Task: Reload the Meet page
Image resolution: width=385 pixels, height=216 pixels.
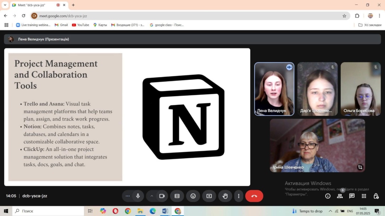Action: 24,16
